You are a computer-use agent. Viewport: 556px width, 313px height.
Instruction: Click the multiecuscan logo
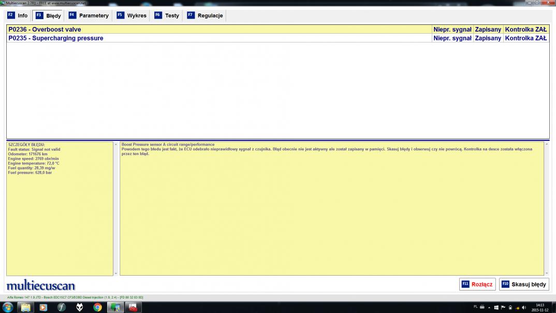(41, 286)
